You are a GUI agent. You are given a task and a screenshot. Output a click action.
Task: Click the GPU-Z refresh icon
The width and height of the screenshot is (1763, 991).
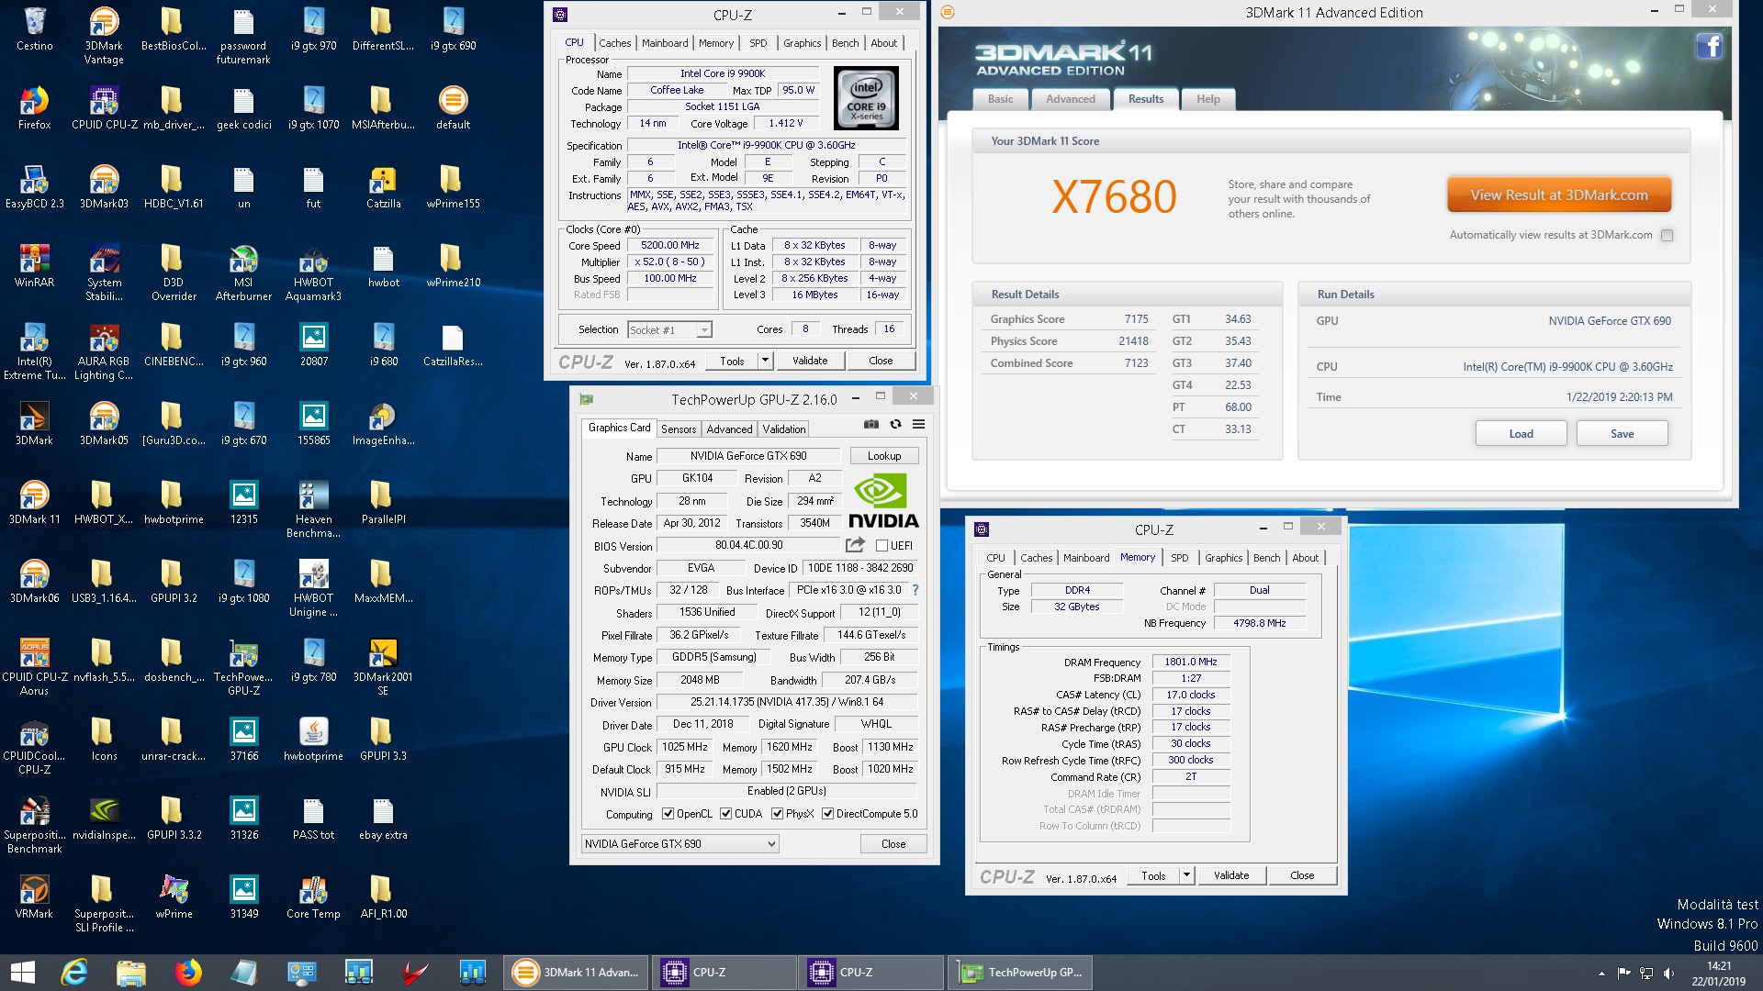[x=895, y=425]
